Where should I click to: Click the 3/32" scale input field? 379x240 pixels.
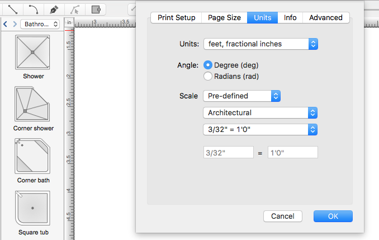[229, 152]
